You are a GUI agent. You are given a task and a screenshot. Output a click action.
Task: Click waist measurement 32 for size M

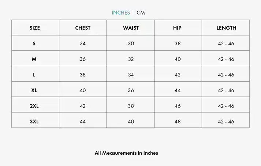coord(131,59)
